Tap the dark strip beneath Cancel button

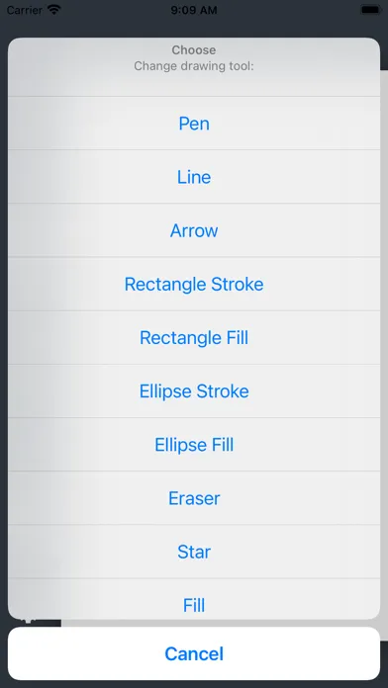pos(194,684)
